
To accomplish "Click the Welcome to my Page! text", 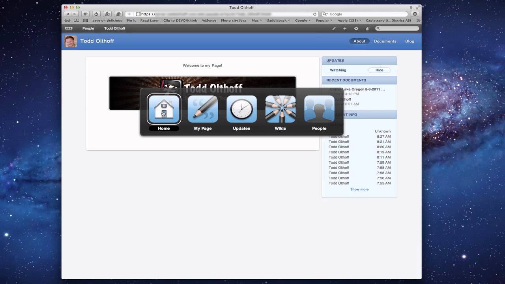I will (202, 65).
